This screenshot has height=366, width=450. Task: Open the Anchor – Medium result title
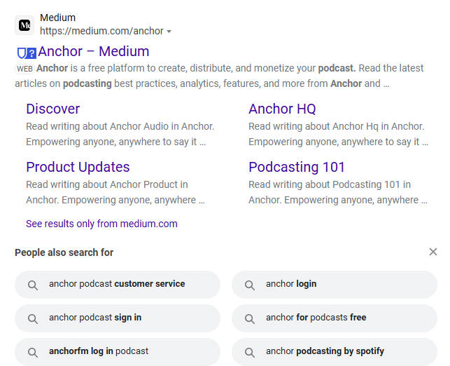click(x=94, y=51)
